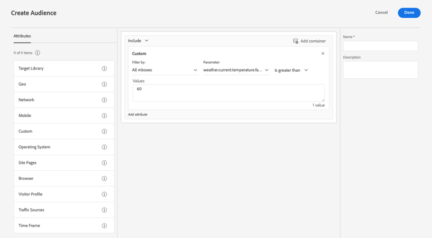This screenshot has width=432, height=238.
Task: Click the Create Audience heading
Action: click(33, 13)
